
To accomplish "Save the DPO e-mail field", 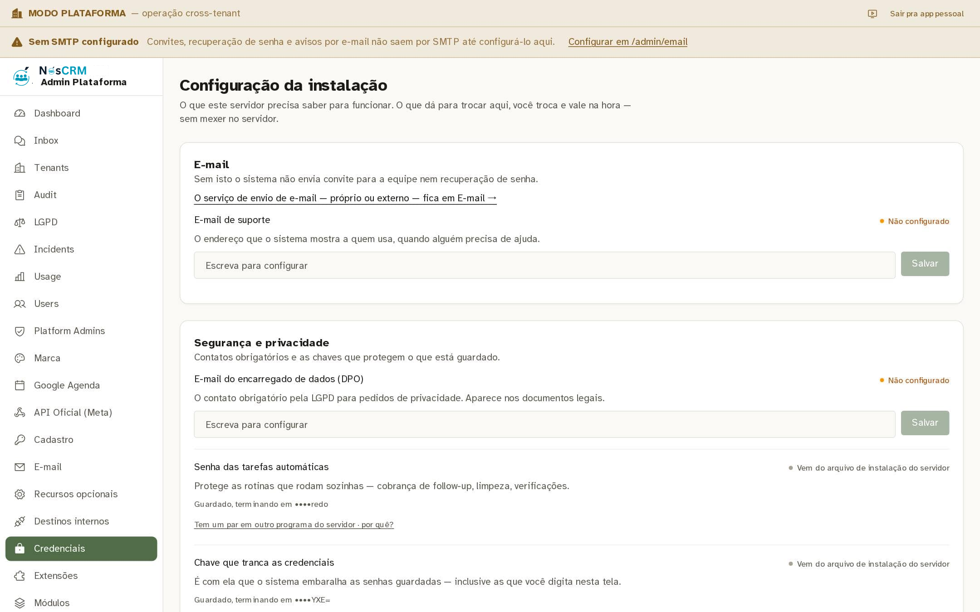I will point(925,423).
